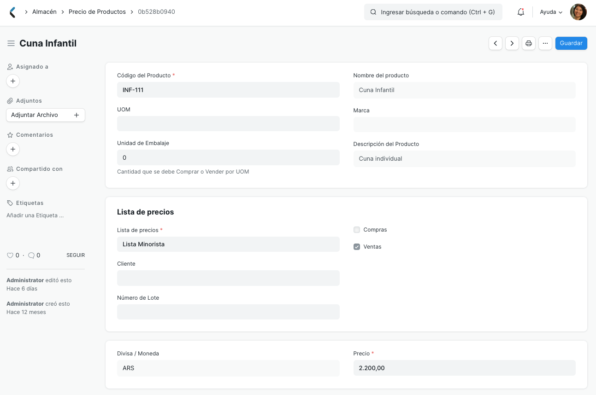Viewport: 596px width, 395px height.
Task: Open the Ayuda dropdown
Action: [x=551, y=12]
